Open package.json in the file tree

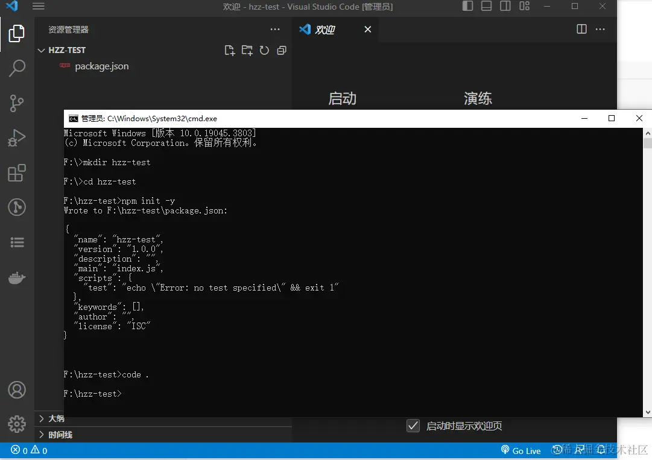[101, 66]
